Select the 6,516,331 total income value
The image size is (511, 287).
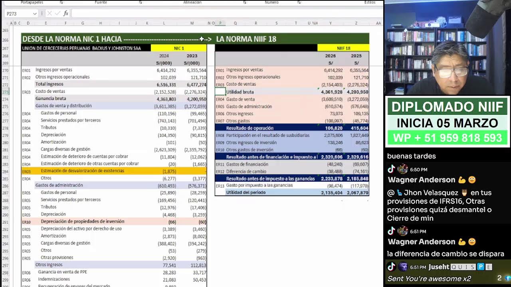click(166, 85)
